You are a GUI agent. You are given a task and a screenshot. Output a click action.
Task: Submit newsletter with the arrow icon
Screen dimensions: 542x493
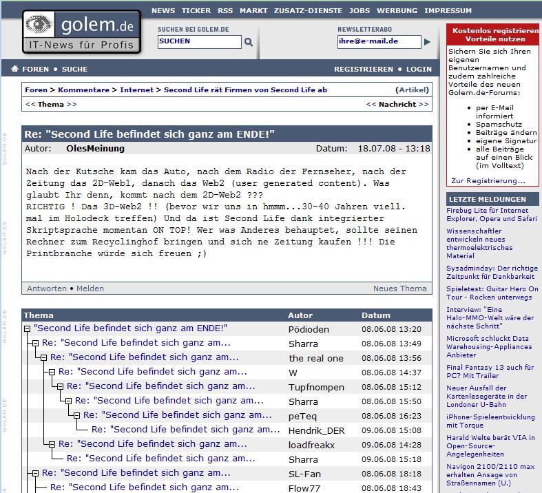(x=427, y=42)
